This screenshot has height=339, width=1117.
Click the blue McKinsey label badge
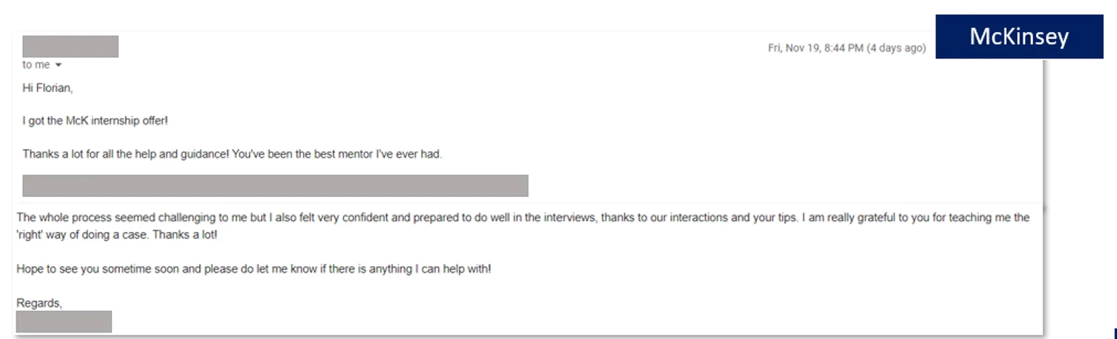pos(1019,37)
